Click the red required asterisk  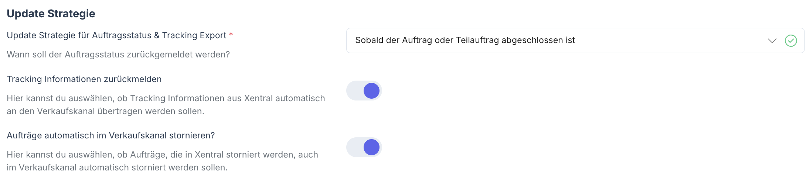click(231, 35)
